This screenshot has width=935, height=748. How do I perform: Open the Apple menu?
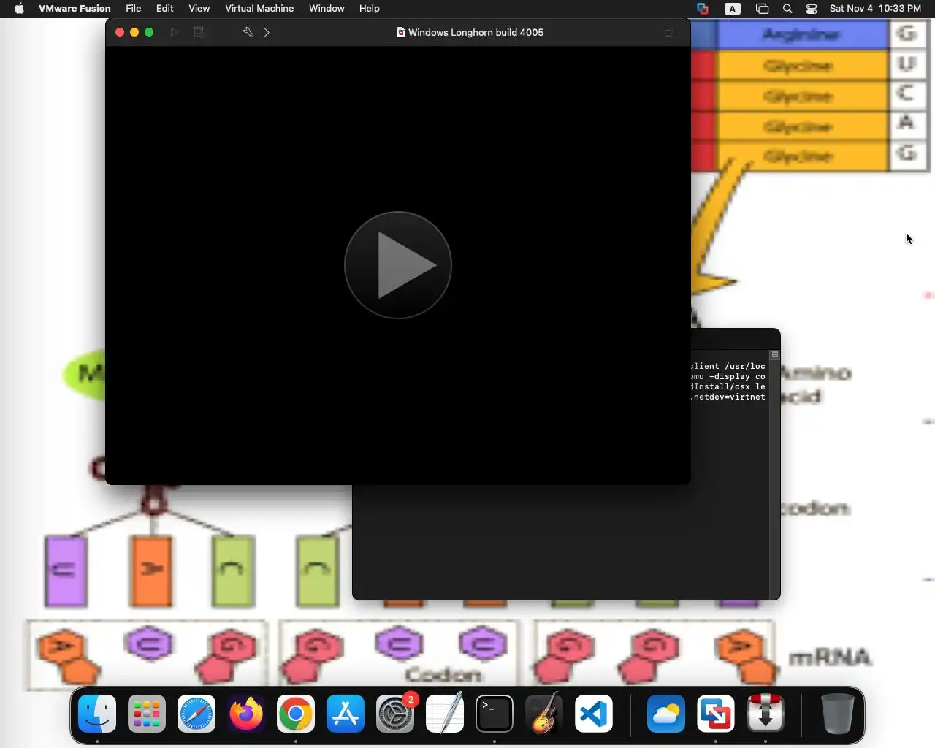tap(19, 9)
